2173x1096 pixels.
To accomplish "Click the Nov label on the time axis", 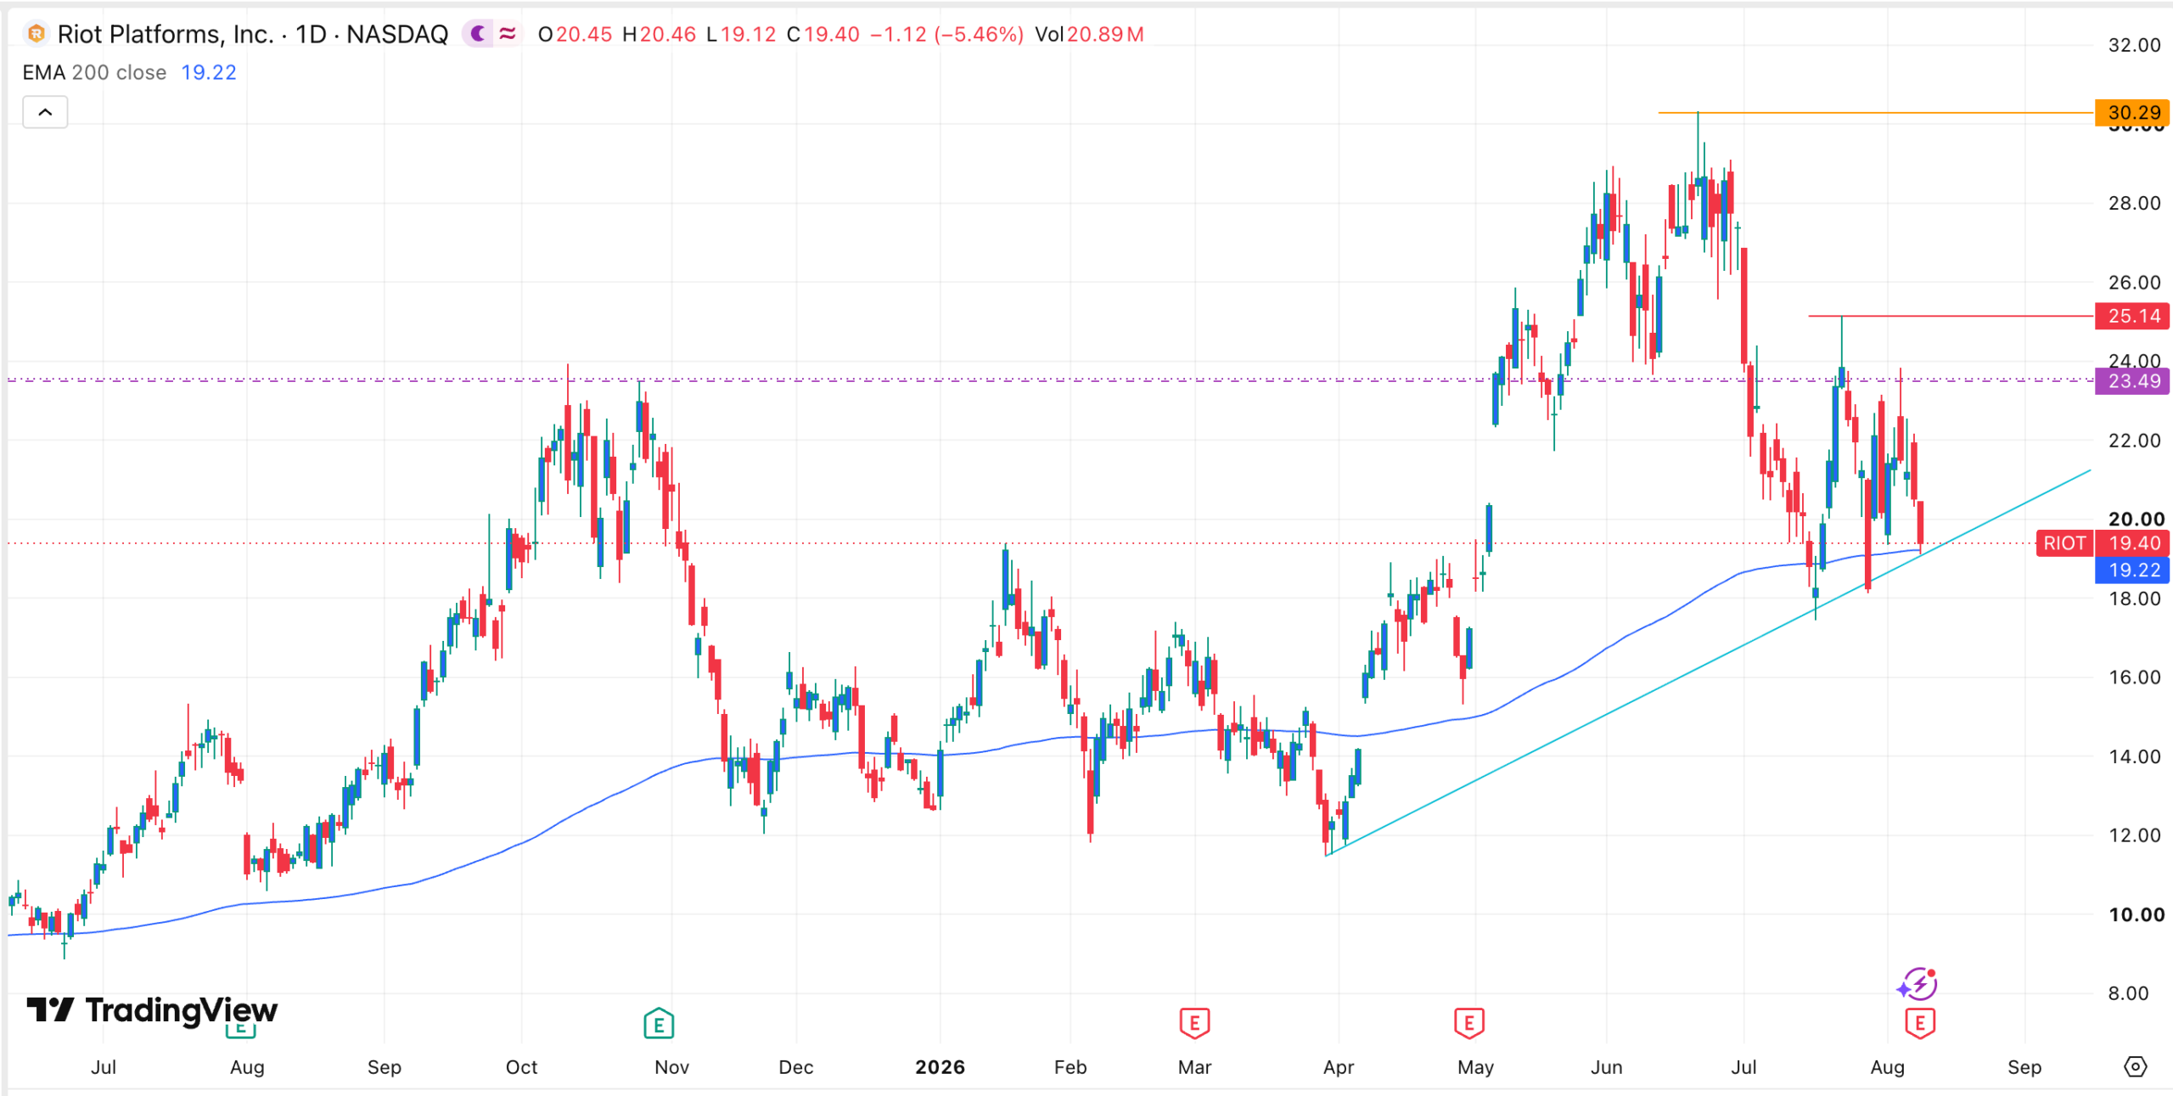I will (x=671, y=1067).
